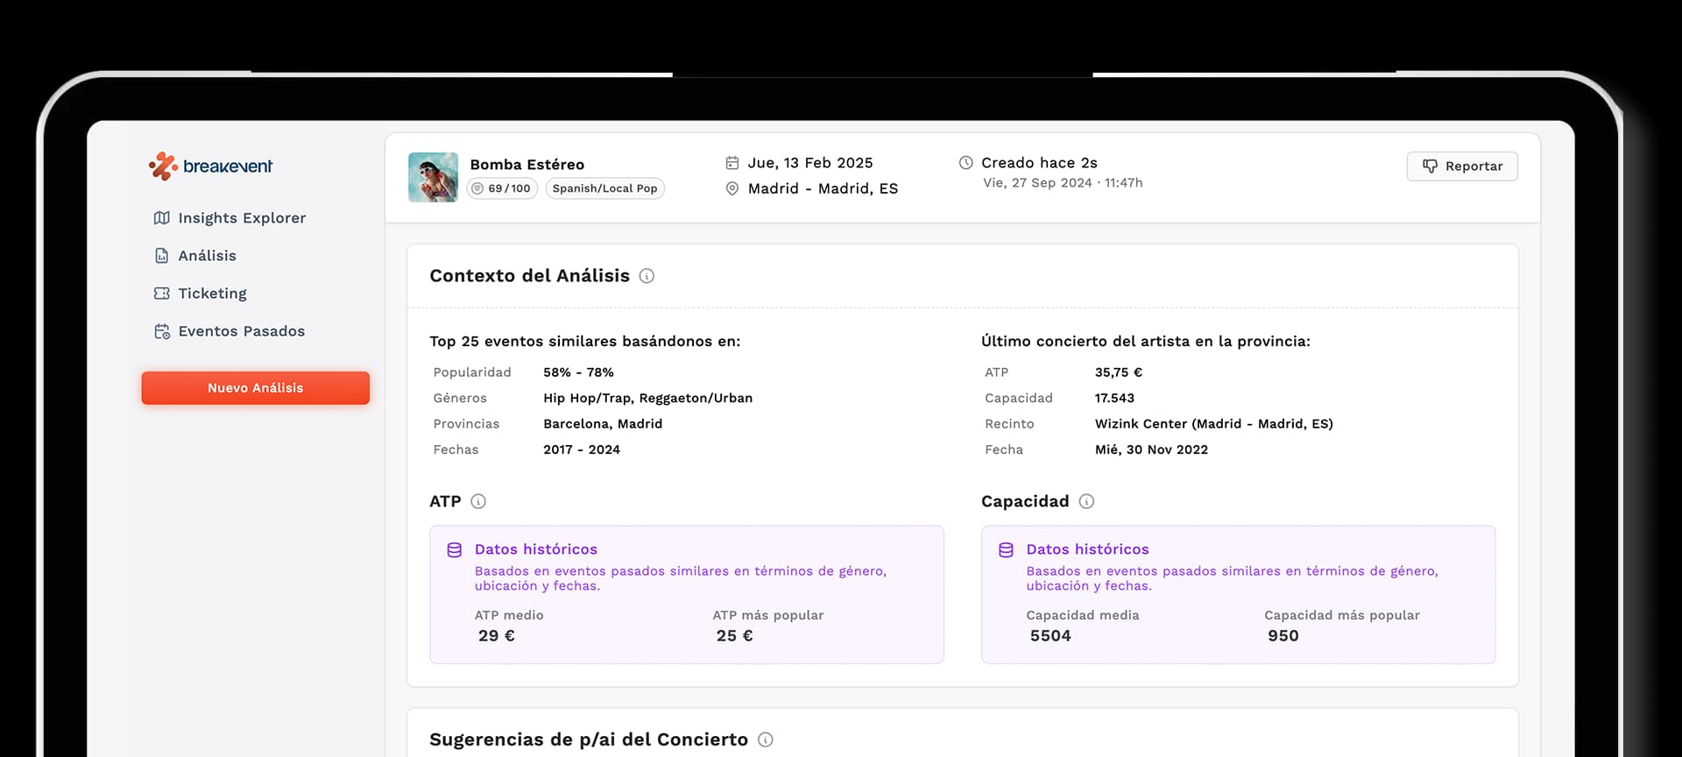Click the date Jue, 13 Feb 2025
Image resolution: width=1682 pixels, height=757 pixels.
click(810, 163)
